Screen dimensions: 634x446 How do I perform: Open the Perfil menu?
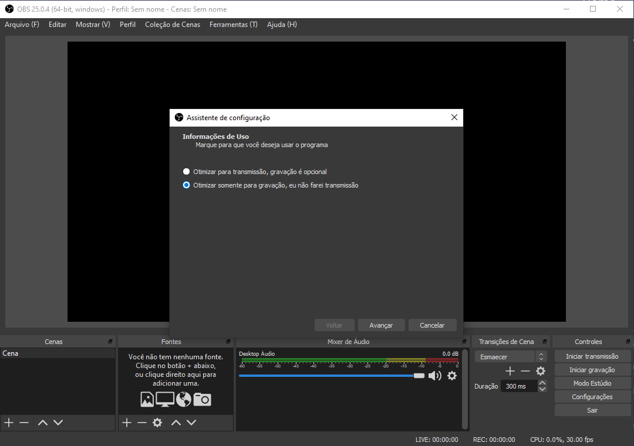coord(127,25)
